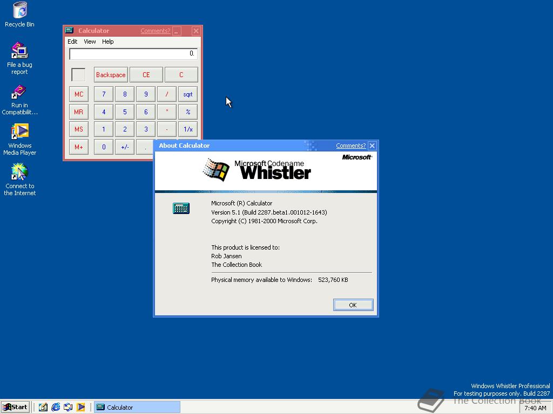Click the CE clear entry button
The height and width of the screenshot is (414, 553).
pos(146,74)
